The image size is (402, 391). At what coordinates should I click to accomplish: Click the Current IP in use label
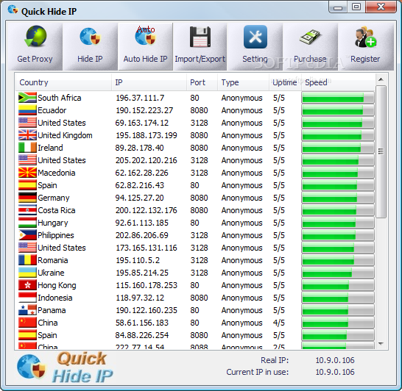pyautogui.click(x=258, y=372)
